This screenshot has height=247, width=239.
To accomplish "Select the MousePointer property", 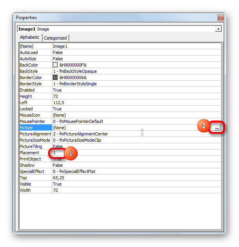I will 36,121.
